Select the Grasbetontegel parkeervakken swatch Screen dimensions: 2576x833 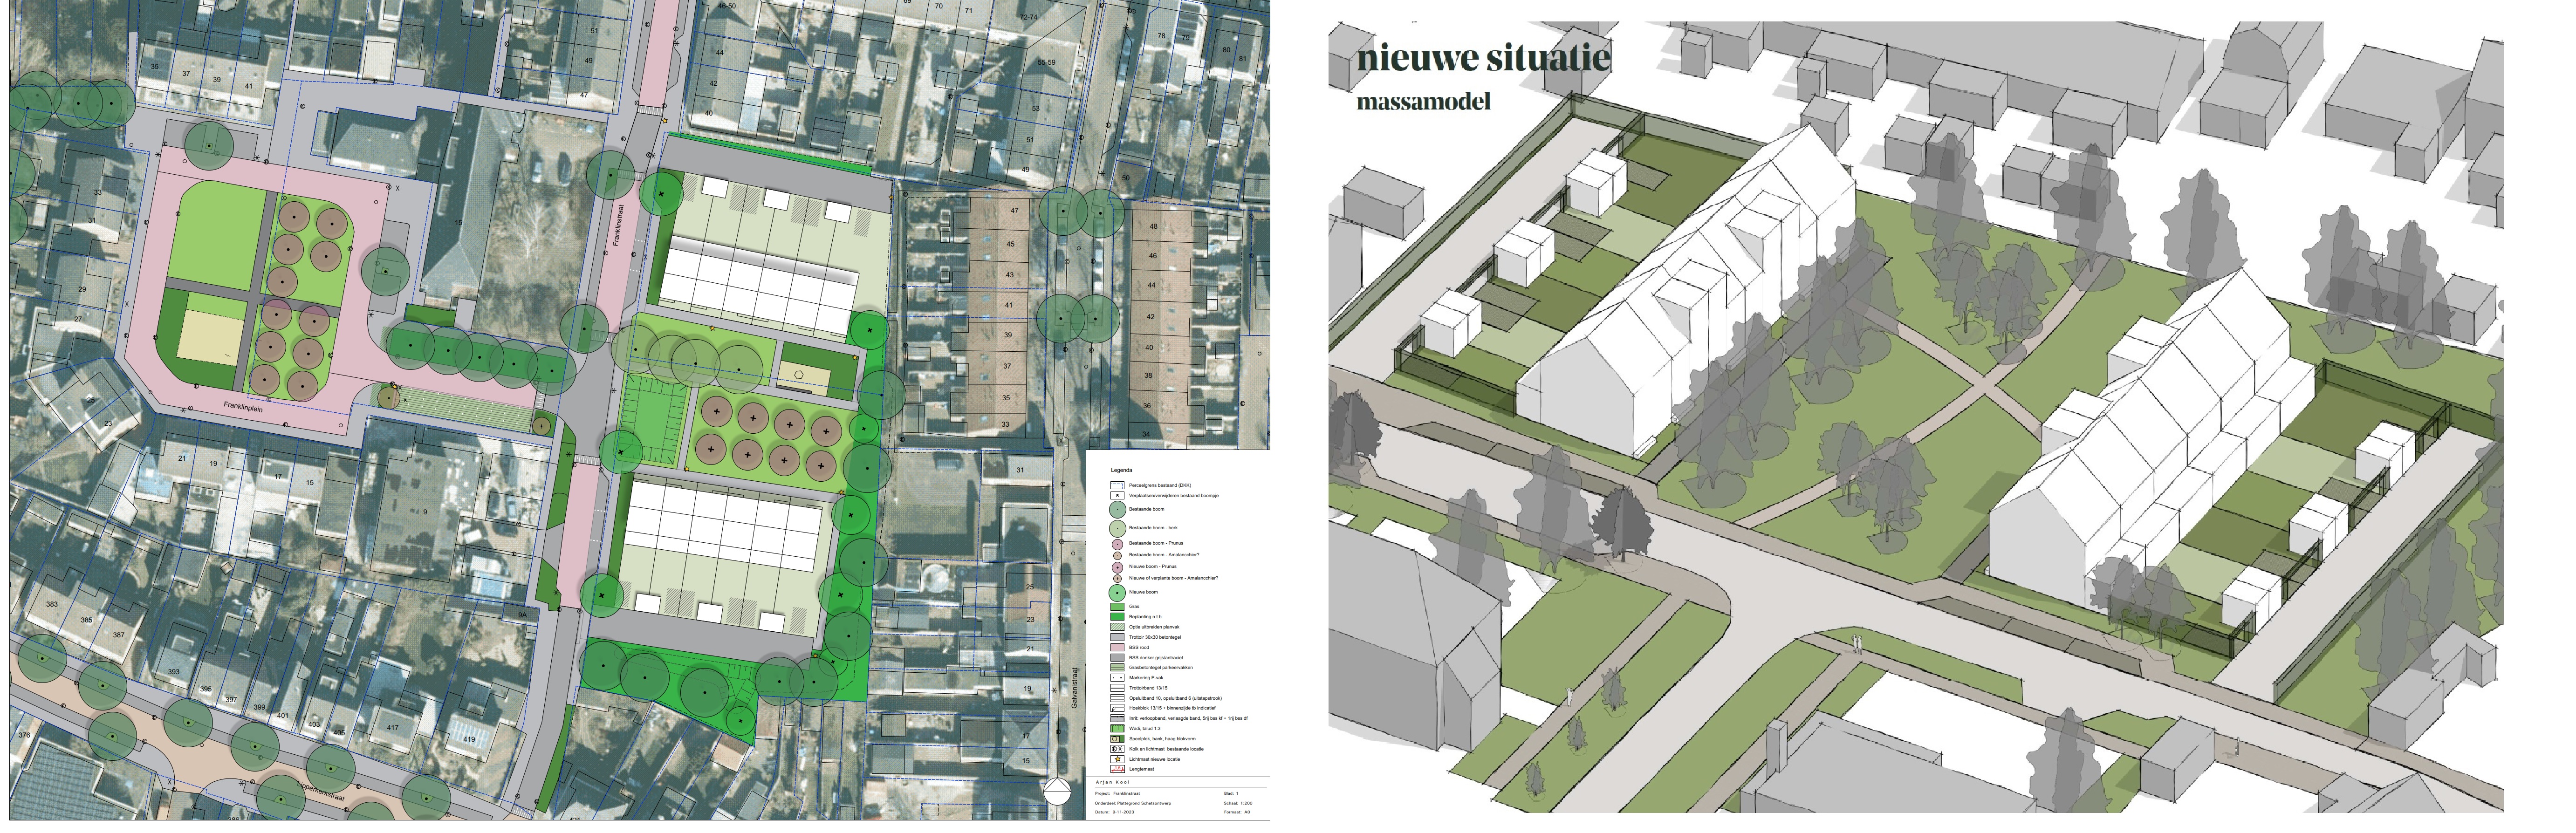[x=1118, y=668]
